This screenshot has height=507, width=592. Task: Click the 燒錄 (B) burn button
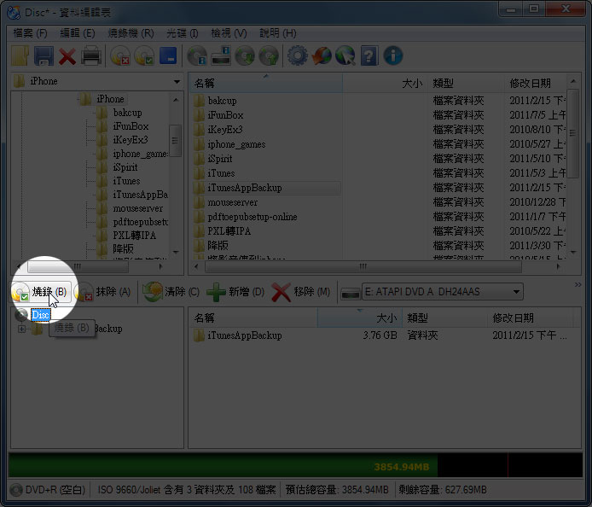point(40,292)
